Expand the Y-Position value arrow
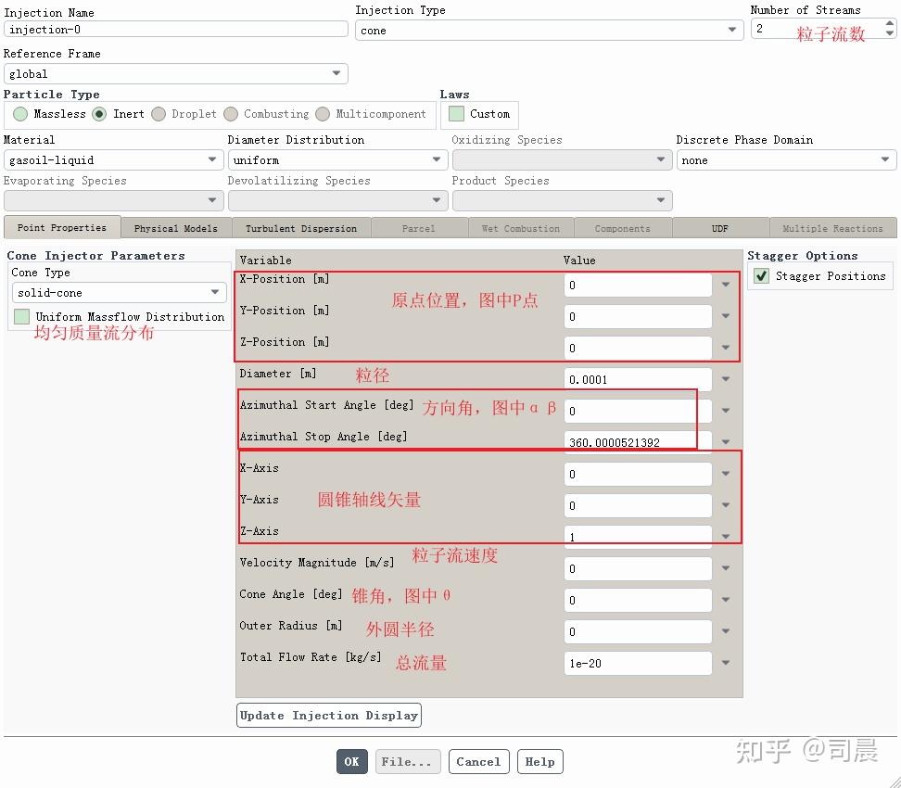This screenshot has width=901, height=788. 726,316
